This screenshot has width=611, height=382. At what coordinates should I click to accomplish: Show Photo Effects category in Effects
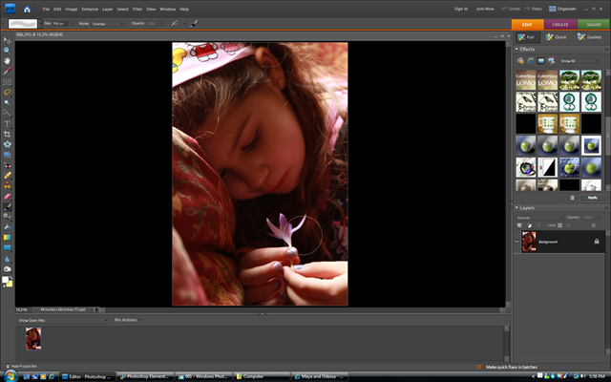point(541,61)
